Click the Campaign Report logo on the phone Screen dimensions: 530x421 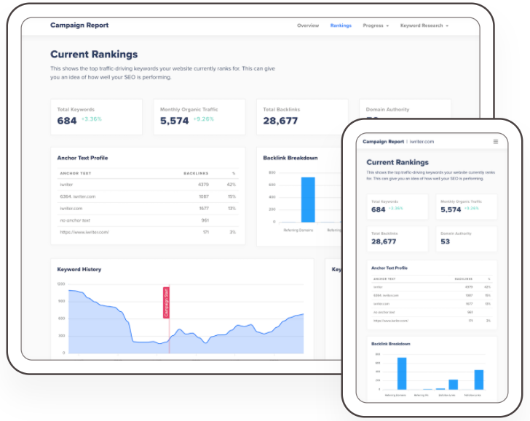click(383, 142)
